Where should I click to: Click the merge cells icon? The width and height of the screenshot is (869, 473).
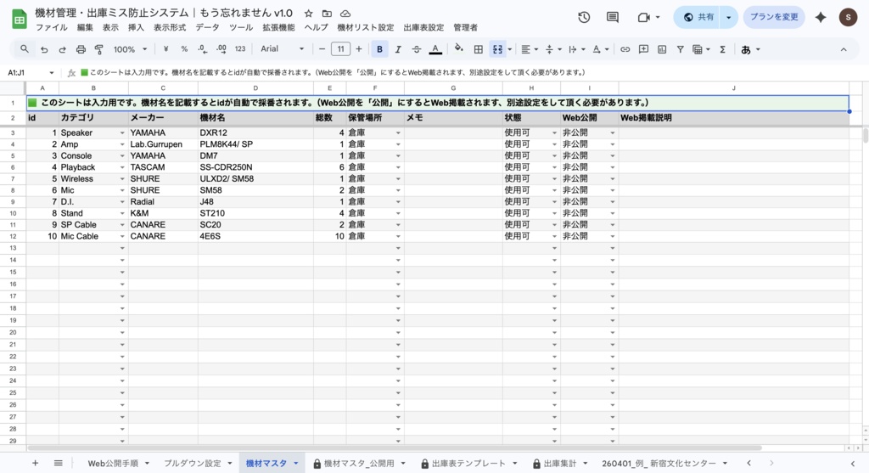coord(497,49)
